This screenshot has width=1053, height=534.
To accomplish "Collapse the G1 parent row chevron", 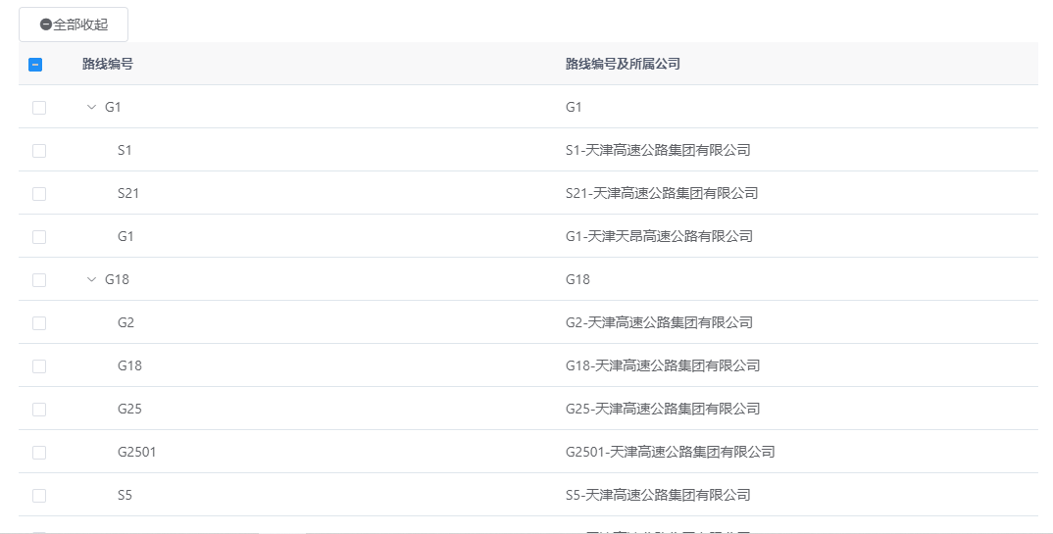I will pos(92,108).
